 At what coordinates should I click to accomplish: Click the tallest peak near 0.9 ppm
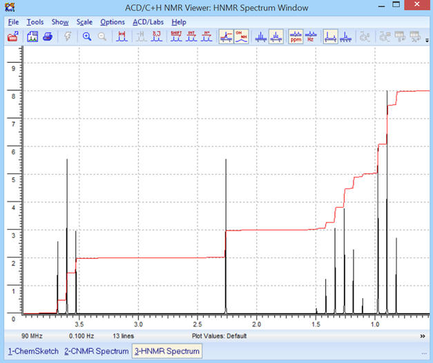tap(387, 202)
